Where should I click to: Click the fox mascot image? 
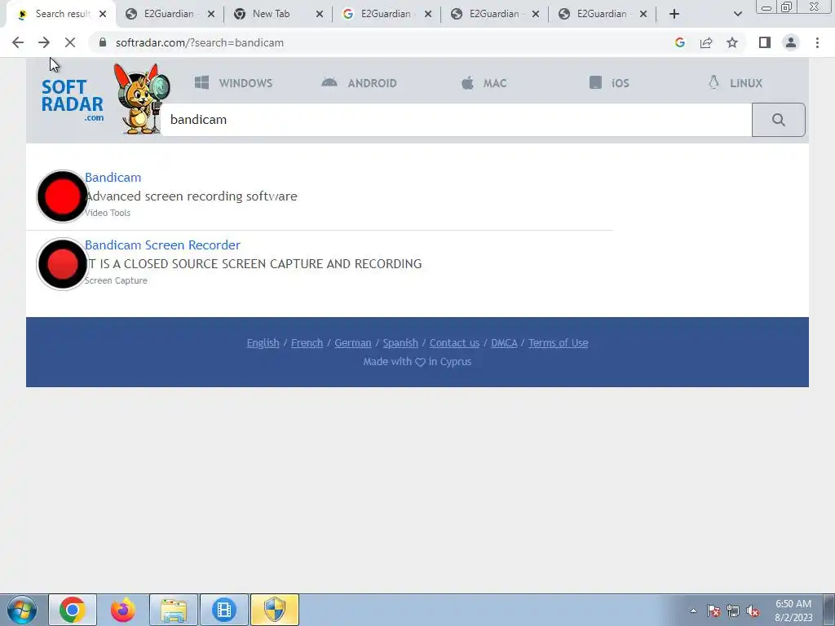pyautogui.click(x=141, y=99)
